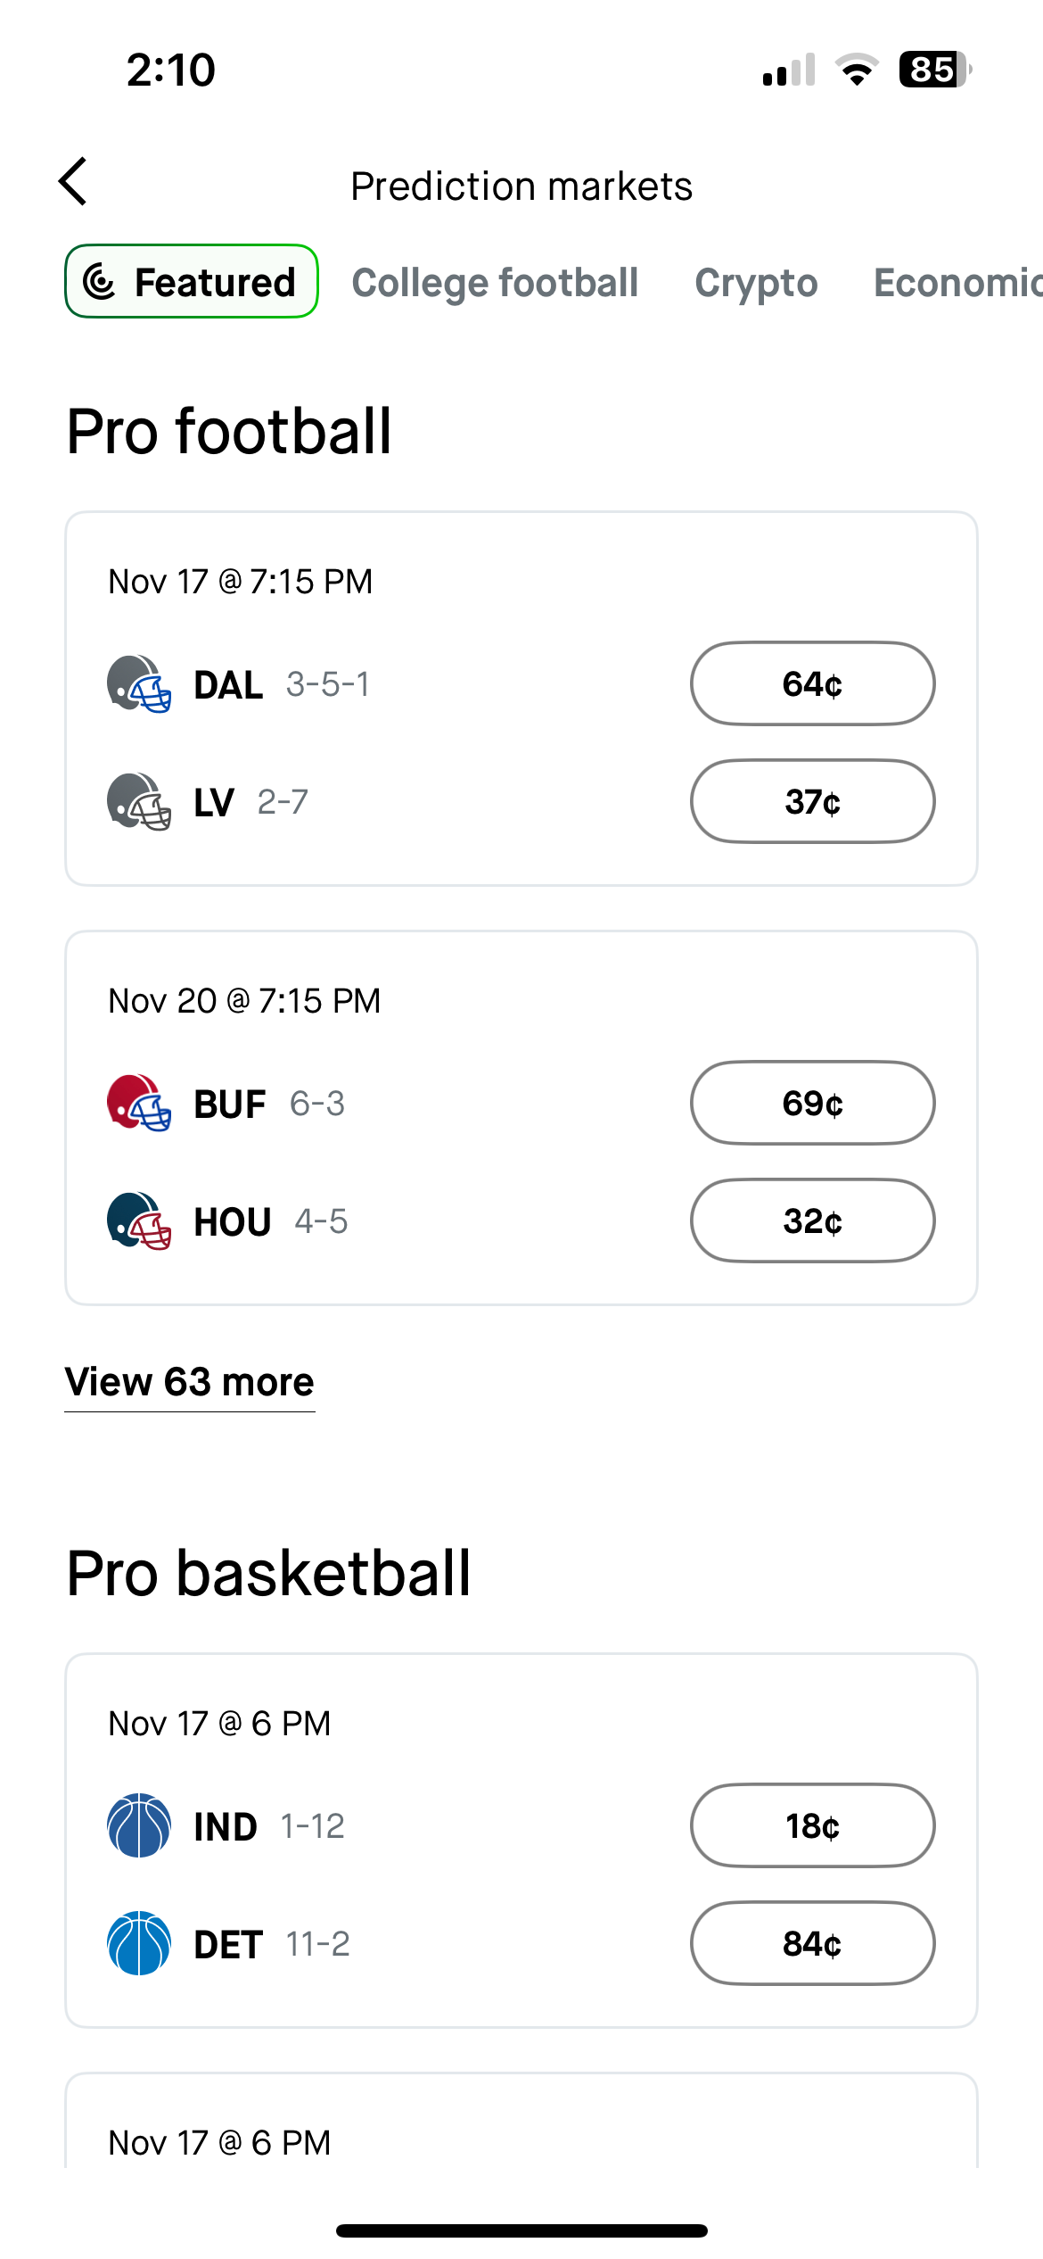Switch to College football tab
This screenshot has width=1043, height=2259.
495,283
